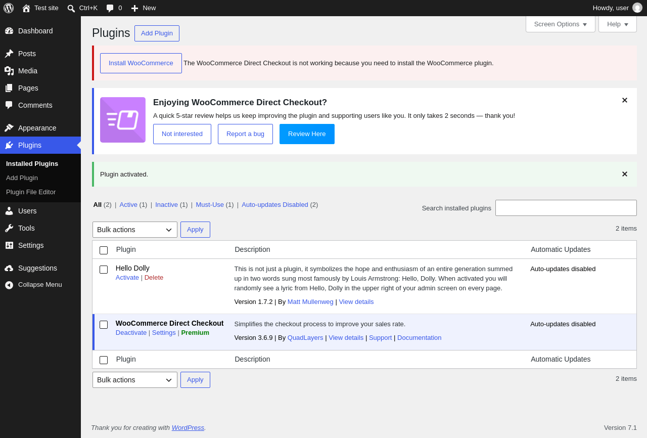Click the Tools wrench icon
The height and width of the screenshot is (438, 647).
[x=9, y=228]
